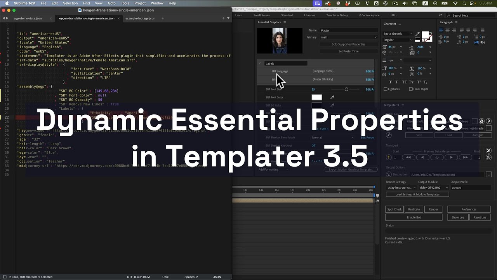Switch to example-footage.json tab
Screen dimensions: 497x280
pos(140,18)
